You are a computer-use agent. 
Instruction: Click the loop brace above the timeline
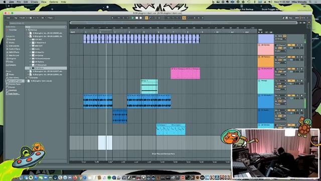coord(105,30)
